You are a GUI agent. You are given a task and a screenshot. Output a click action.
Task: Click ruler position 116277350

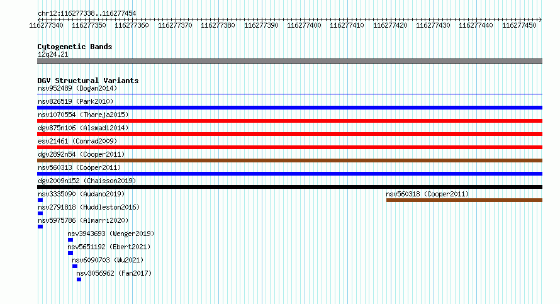click(89, 25)
